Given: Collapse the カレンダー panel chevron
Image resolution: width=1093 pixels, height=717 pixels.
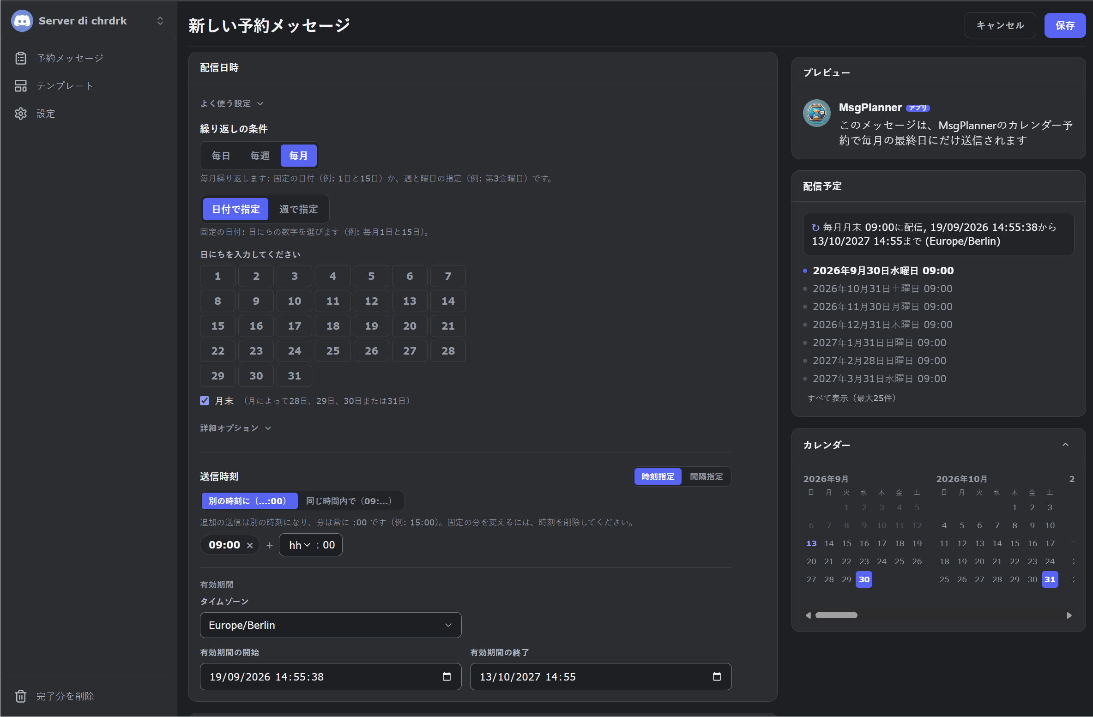Looking at the screenshot, I should click(x=1065, y=445).
